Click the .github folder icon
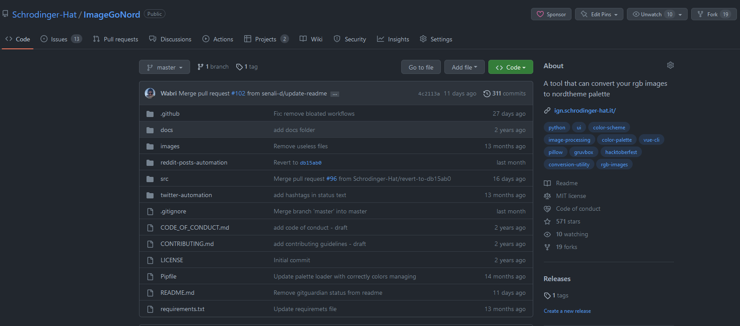 tap(150, 114)
